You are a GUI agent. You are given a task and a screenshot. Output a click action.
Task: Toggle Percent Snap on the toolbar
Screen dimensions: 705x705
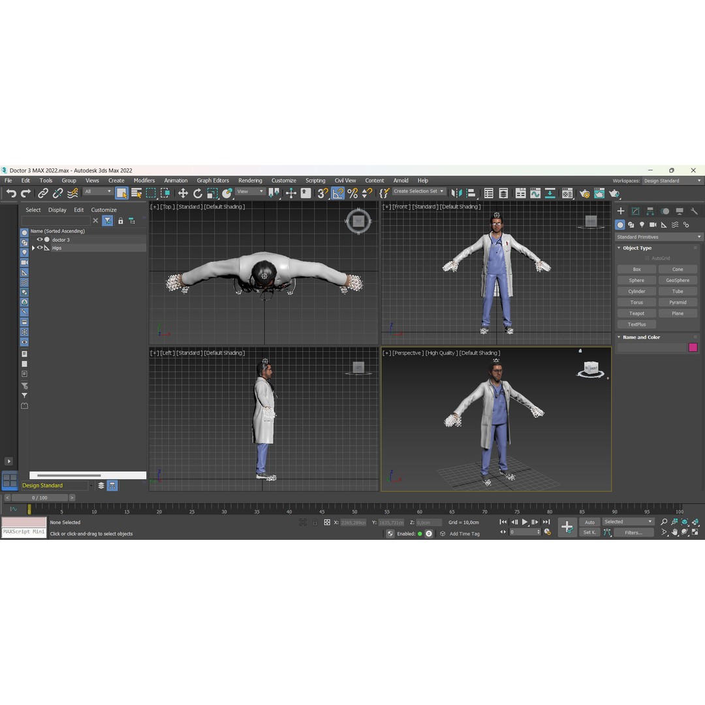point(352,193)
